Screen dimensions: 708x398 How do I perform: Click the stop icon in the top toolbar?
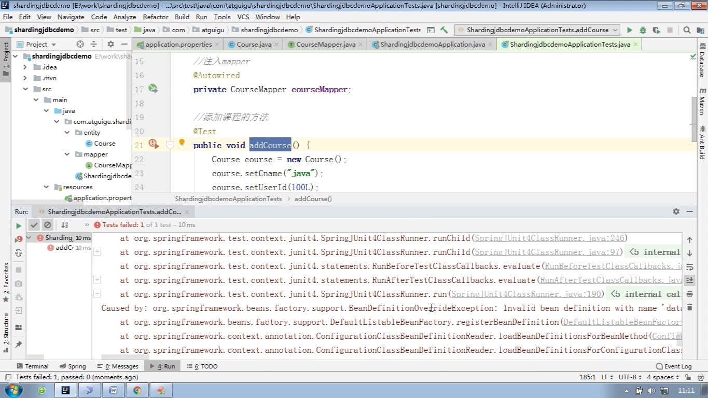coord(670,30)
